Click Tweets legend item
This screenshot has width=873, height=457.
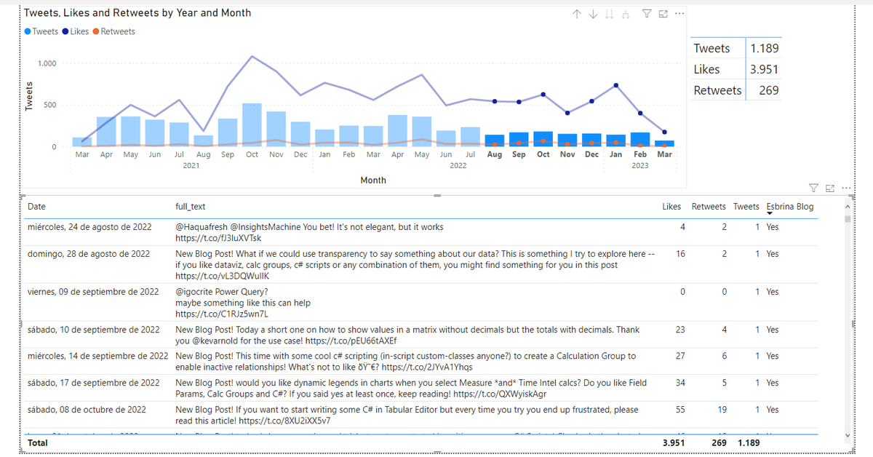click(x=41, y=31)
